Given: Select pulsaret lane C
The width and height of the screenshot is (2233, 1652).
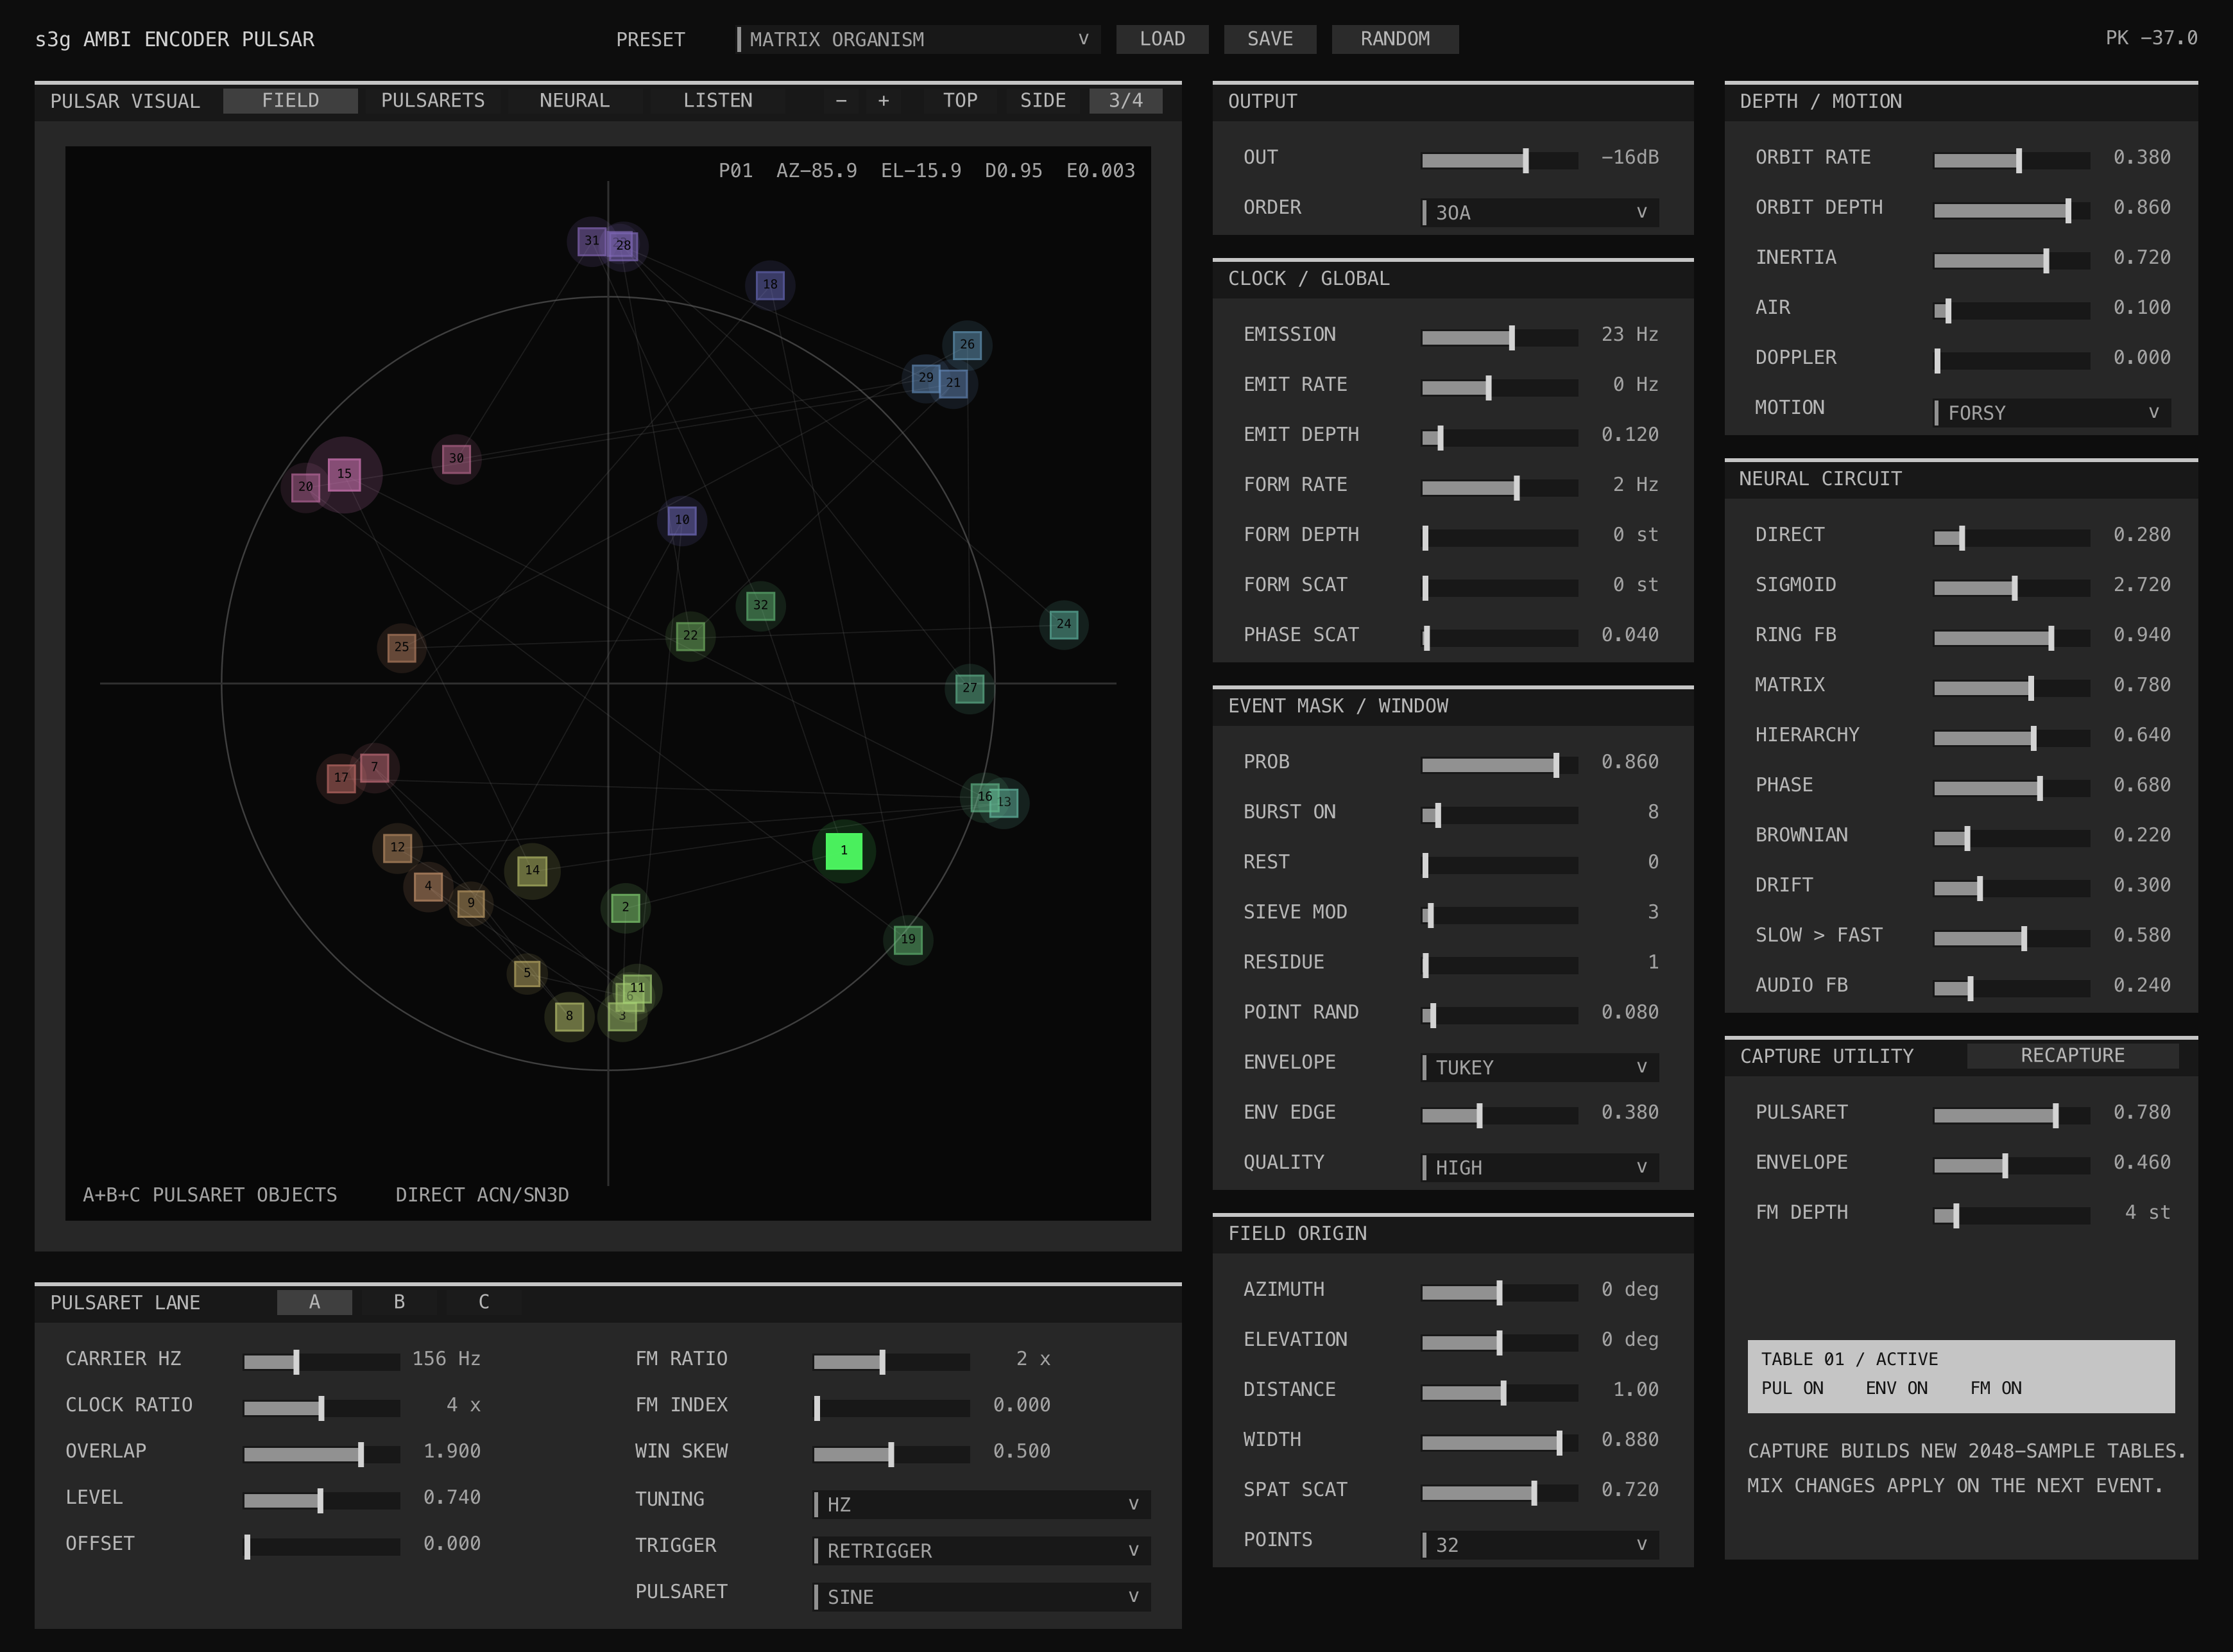Looking at the screenshot, I should 484,1302.
